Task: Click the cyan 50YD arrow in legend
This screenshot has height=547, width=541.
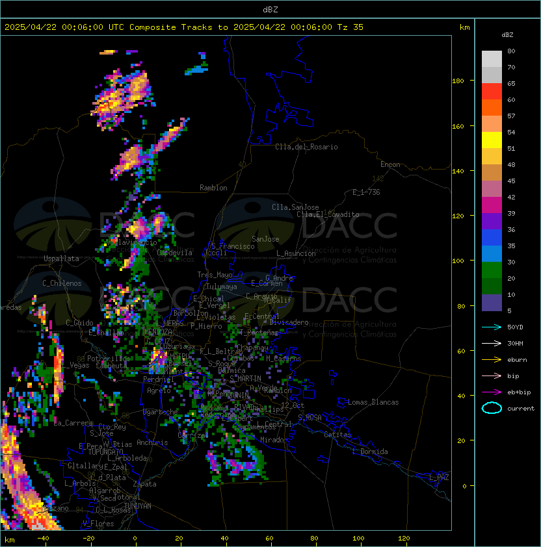Action: pyautogui.click(x=492, y=327)
